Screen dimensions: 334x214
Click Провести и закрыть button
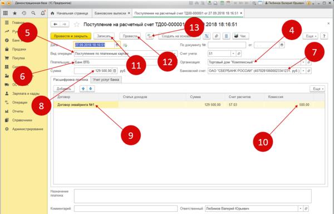click(x=71, y=36)
